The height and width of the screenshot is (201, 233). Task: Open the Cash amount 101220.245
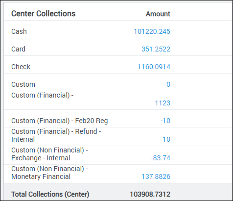tap(152, 31)
